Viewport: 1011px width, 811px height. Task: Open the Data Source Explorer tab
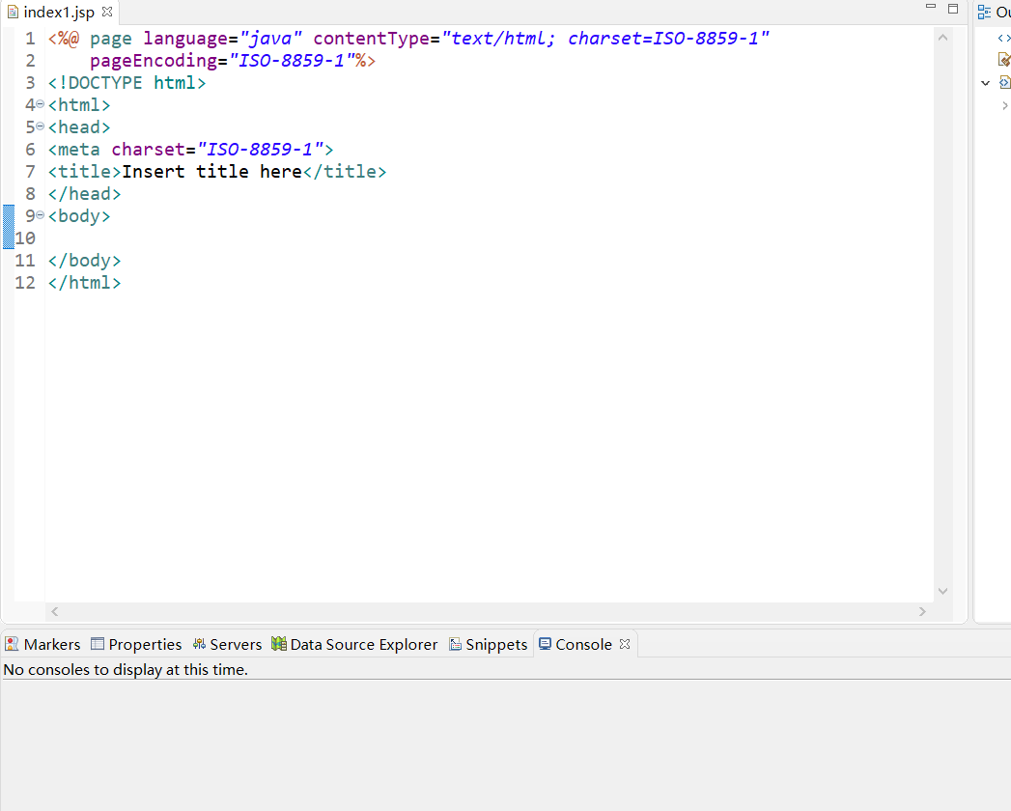pyautogui.click(x=354, y=644)
